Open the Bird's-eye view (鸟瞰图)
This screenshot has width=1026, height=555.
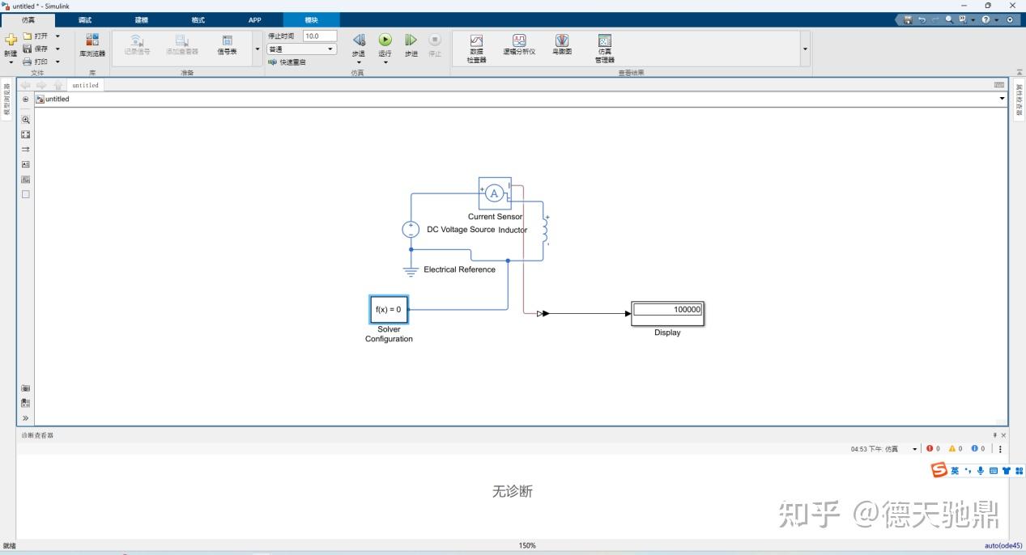click(x=562, y=44)
